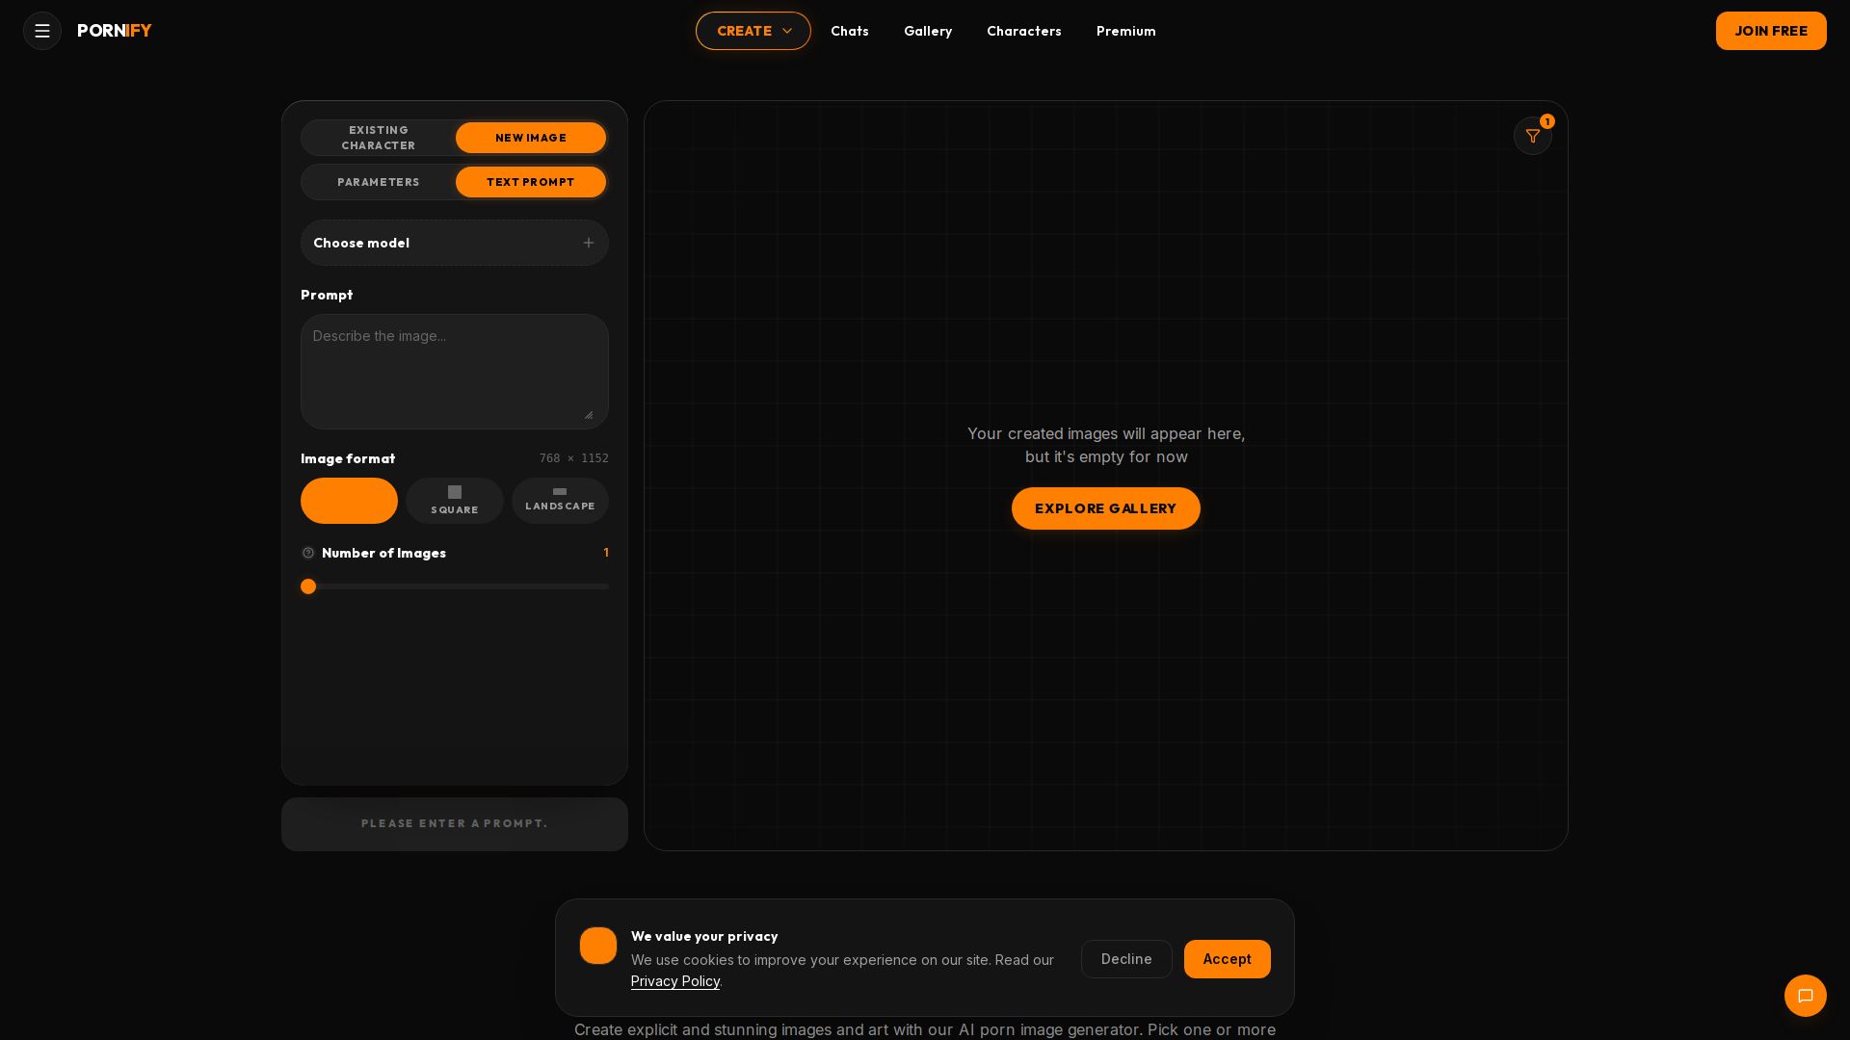
Task: Click the Number of Images help icon
Action: click(x=308, y=553)
